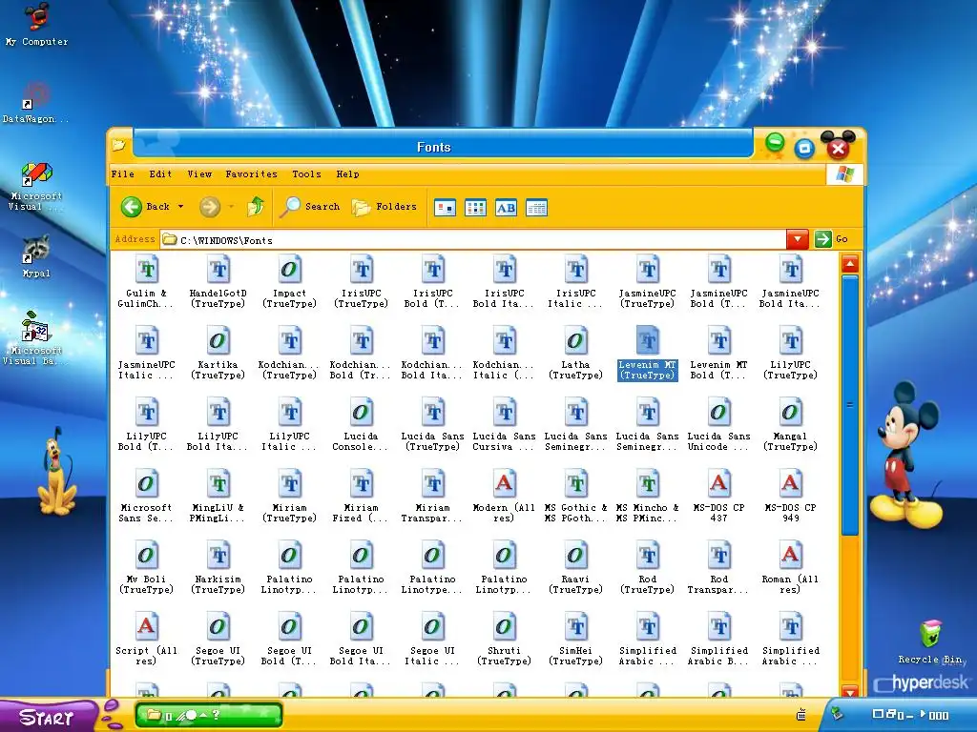This screenshot has height=732, width=977.
Task: Expand the Address bar dropdown
Action: point(798,239)
